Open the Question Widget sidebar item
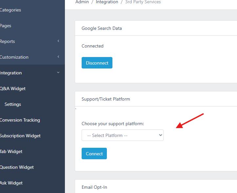Image resolution: width=237 pixels, height=193 pixels. [17, 167]
